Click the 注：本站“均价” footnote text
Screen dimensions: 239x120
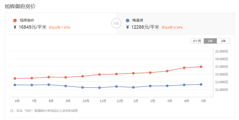[x=44, y=111]
